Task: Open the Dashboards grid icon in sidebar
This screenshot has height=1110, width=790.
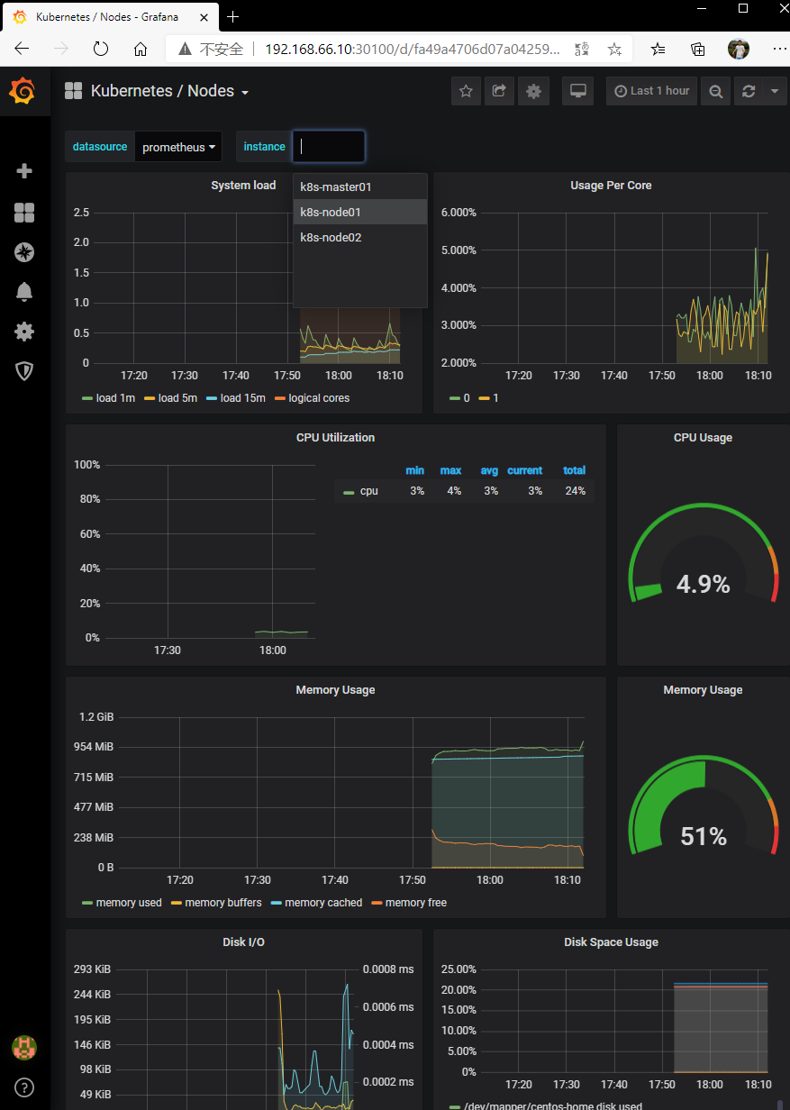Action: click(x=24, y=213)
